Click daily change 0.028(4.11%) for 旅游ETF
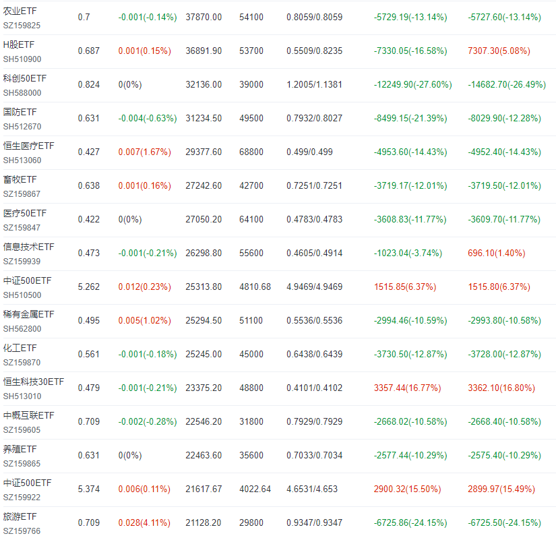 [144, 522]
